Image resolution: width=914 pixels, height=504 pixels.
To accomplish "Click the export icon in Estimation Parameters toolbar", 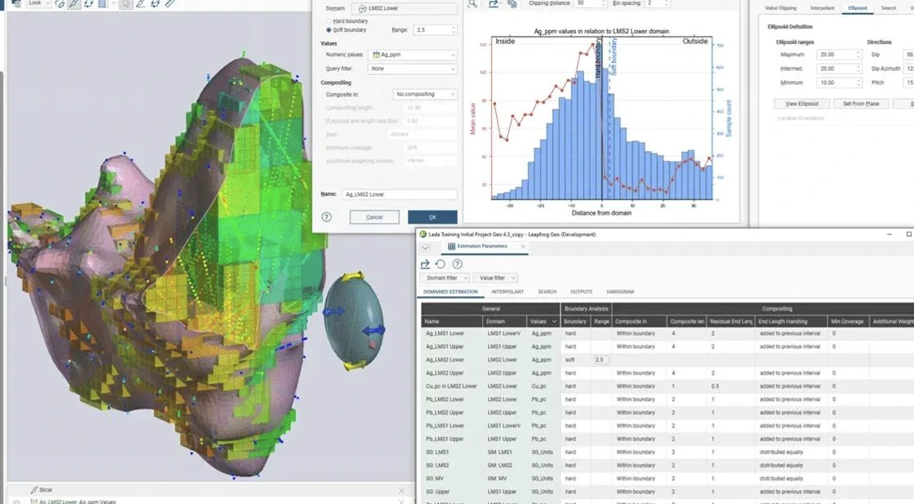I will coord(425,264).
